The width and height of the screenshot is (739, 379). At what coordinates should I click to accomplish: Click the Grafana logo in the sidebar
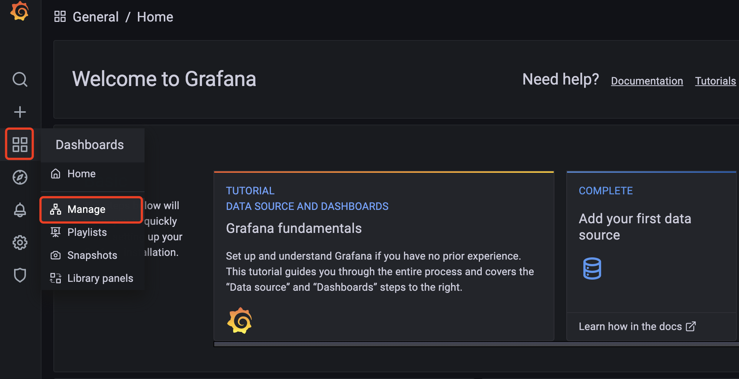pos(20,11)
